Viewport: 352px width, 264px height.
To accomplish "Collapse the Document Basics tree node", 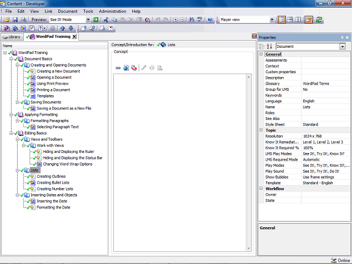I will [x=11, y=59].
